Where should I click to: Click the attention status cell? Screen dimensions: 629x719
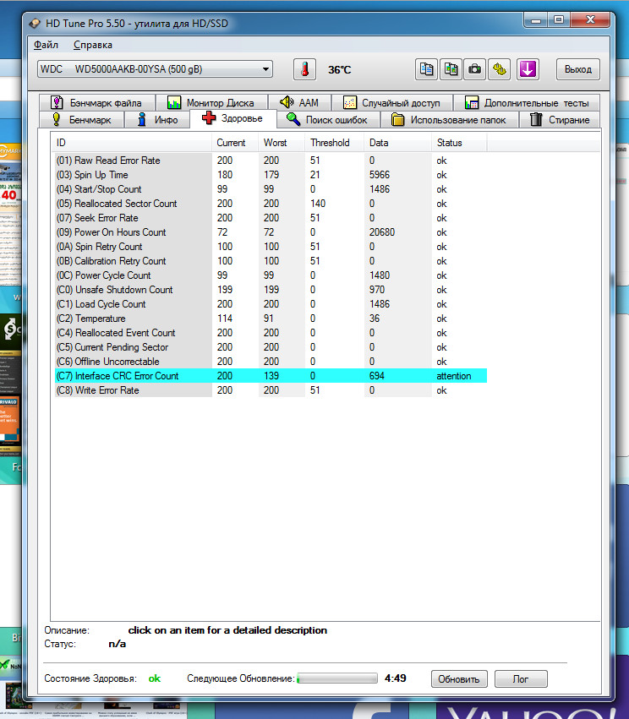coord(454,376)
